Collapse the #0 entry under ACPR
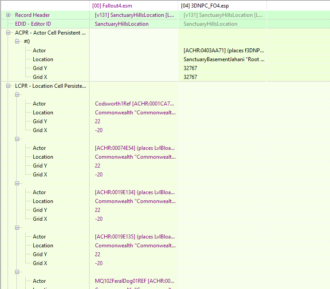 (17, 41)
